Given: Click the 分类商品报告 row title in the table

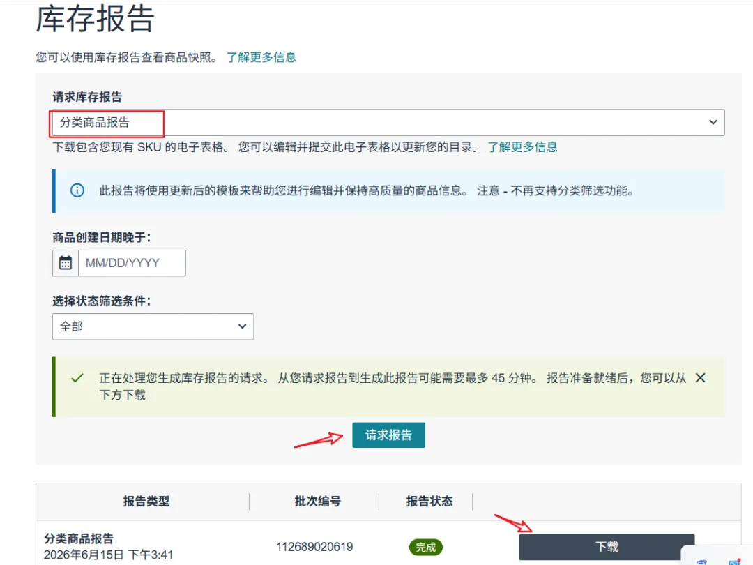Looking at the screenshot, I should click(79, 538).
